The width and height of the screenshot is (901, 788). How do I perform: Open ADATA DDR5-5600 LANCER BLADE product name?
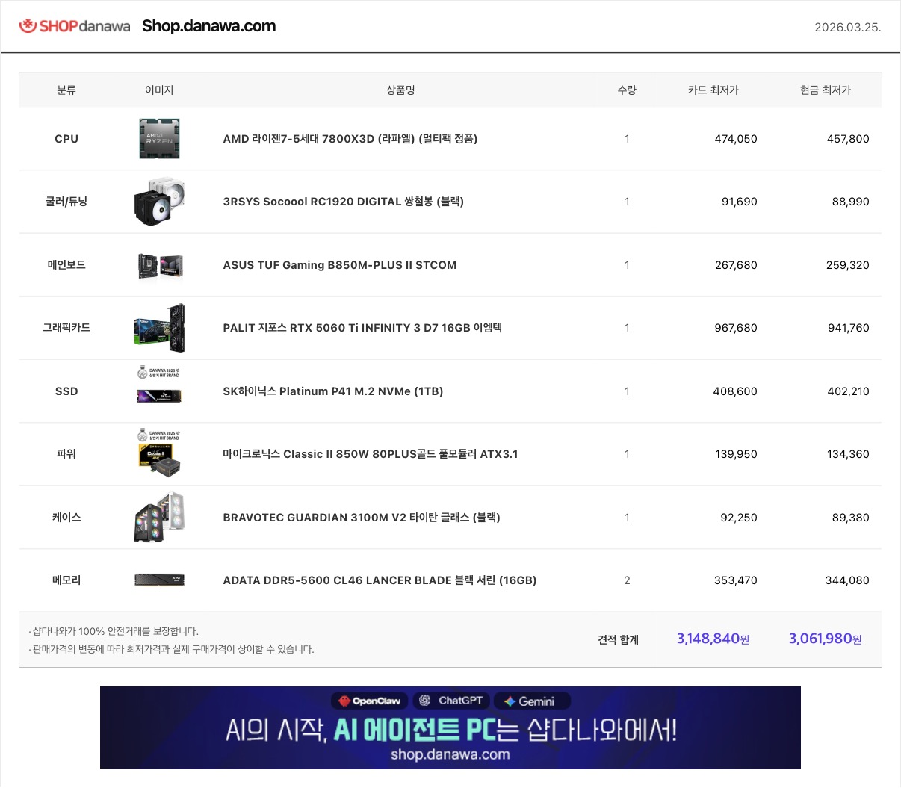point(380,580)
